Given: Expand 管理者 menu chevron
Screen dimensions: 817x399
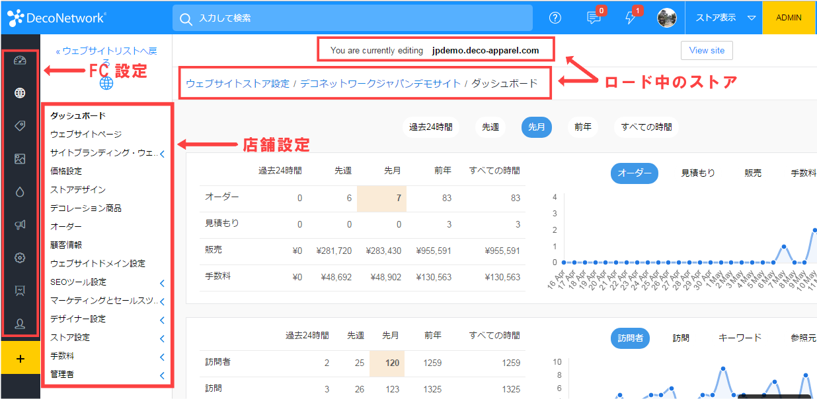Looking at the screenshot, I should 162,375.
